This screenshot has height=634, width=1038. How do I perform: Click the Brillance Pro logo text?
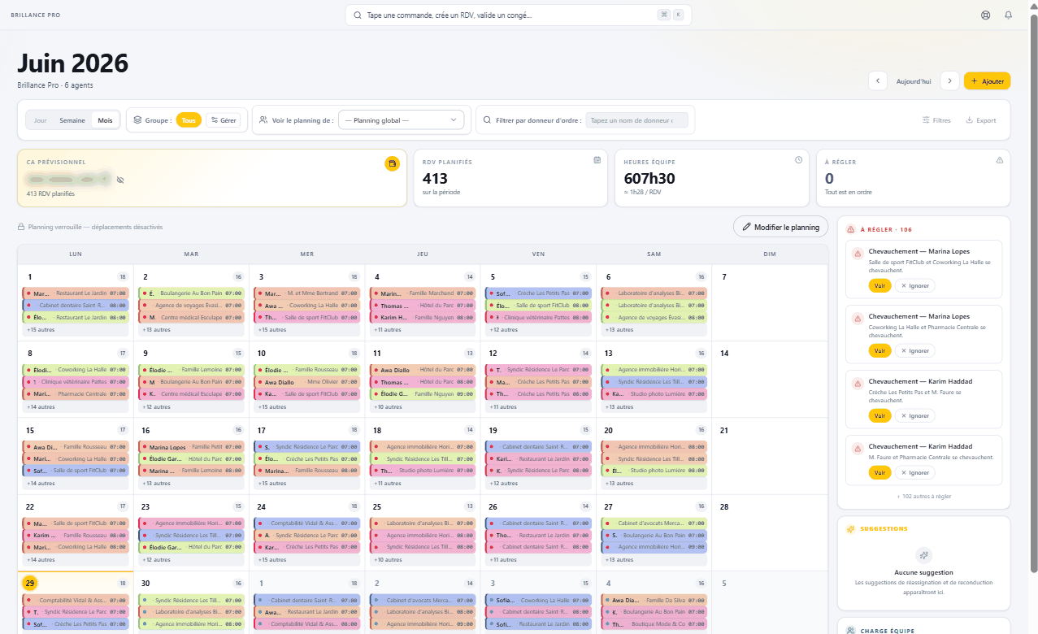(x=36, y=15)
